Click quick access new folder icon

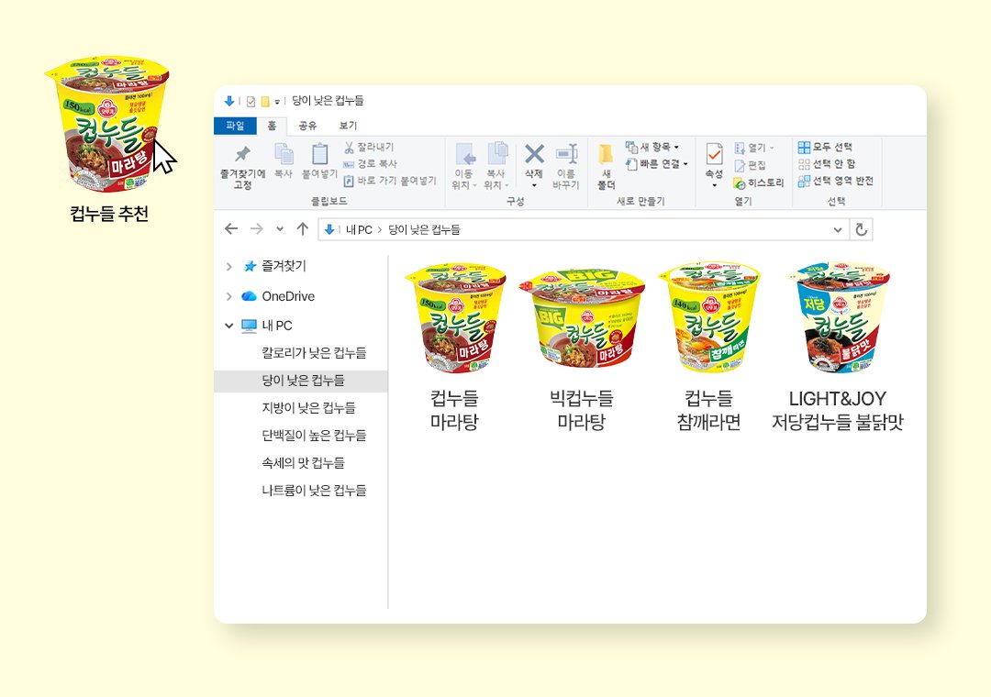pos(265,102)
